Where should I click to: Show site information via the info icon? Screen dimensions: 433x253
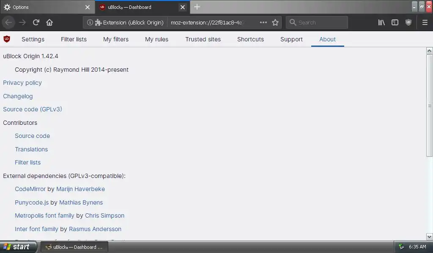(90, 22)
